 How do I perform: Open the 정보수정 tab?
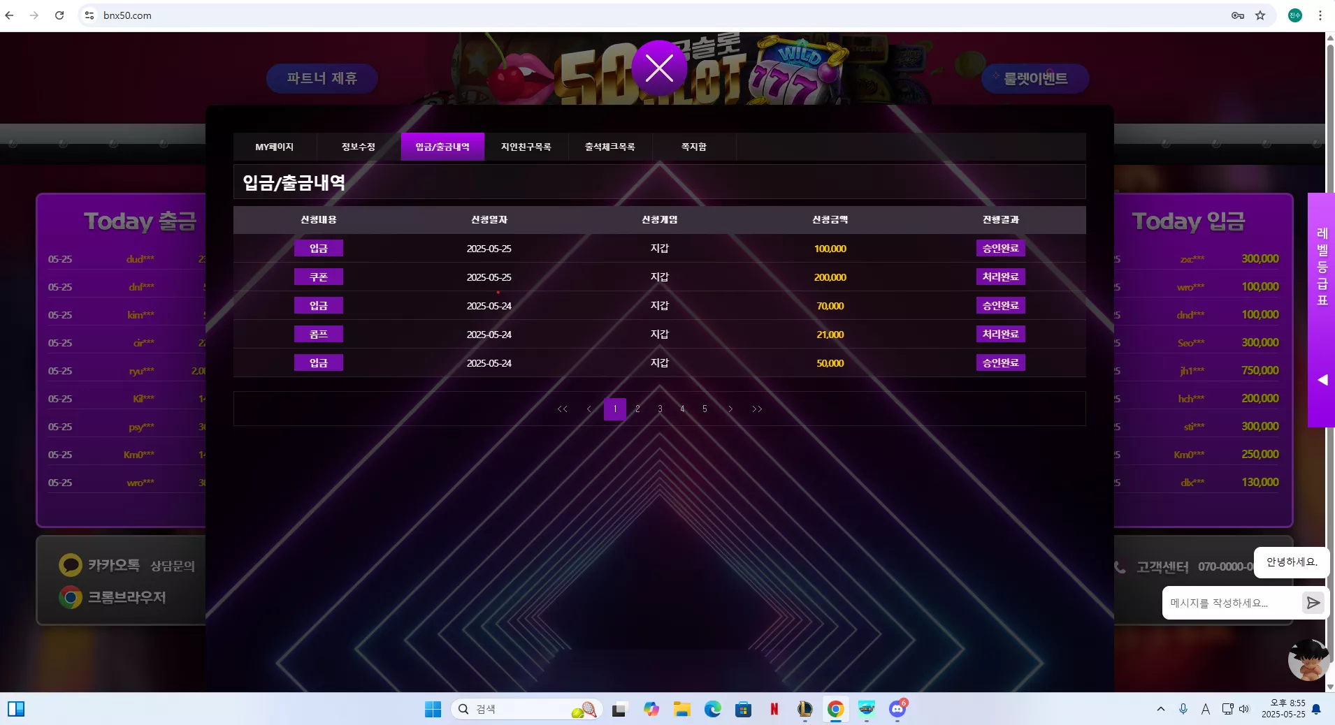359,147
